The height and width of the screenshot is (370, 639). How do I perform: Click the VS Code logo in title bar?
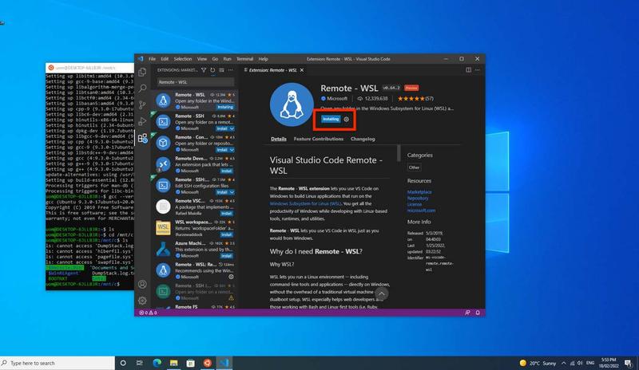pos(141,59)
